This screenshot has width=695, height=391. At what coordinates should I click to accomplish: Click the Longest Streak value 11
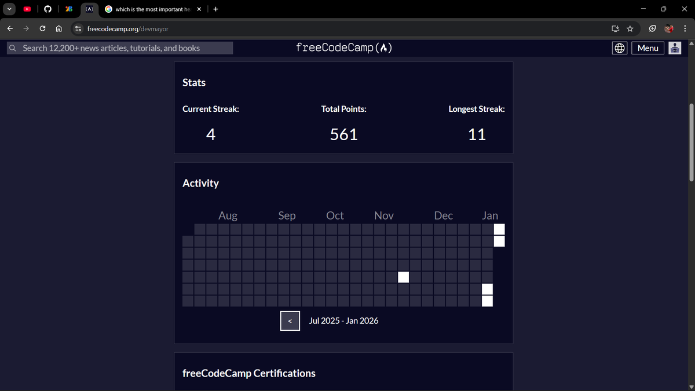tap(477, 135)
